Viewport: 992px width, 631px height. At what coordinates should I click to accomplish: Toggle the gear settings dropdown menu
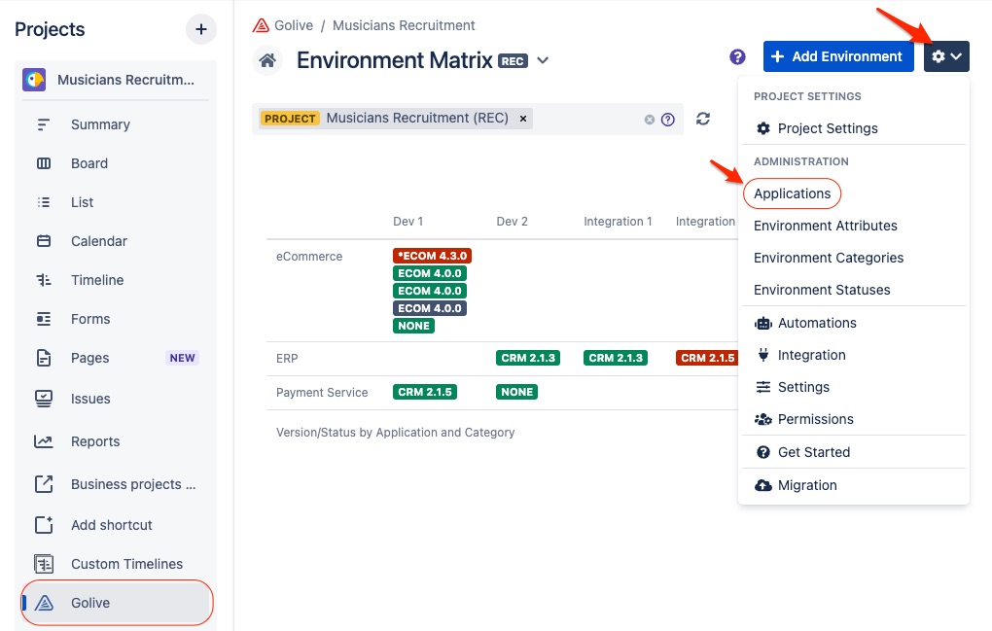[x=946, y=56]
